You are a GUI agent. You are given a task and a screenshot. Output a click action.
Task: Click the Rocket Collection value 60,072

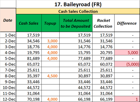coord(103,64)
